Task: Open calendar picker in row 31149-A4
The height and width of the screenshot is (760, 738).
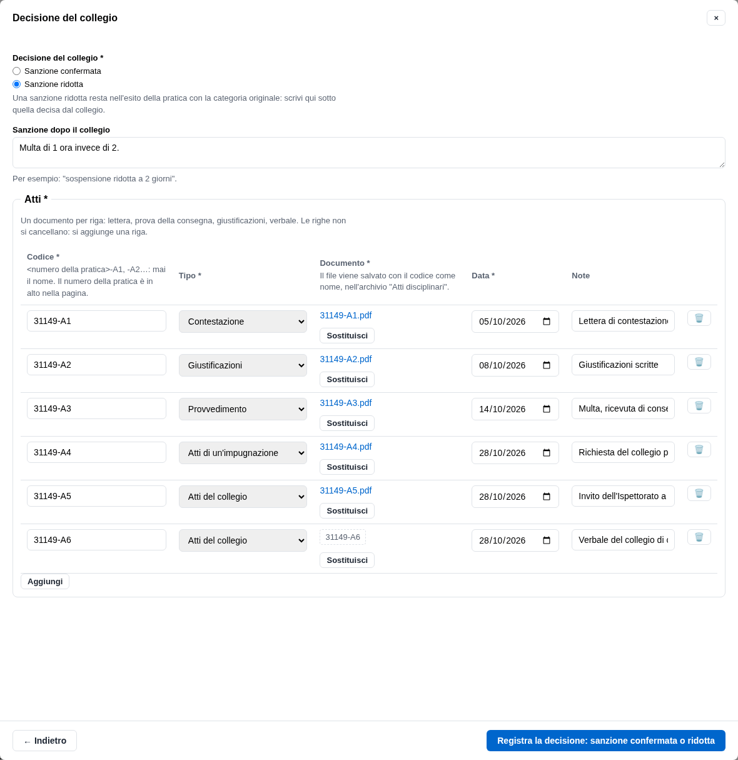Action: pos(547,453)
